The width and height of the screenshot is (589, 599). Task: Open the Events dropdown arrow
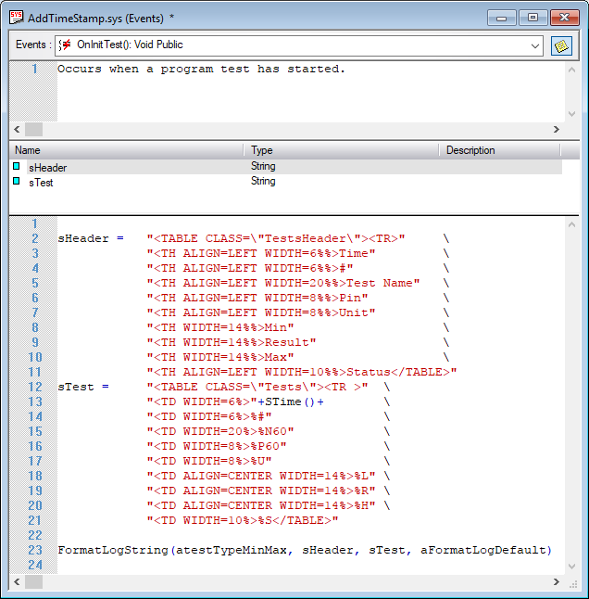coord(535,46)
